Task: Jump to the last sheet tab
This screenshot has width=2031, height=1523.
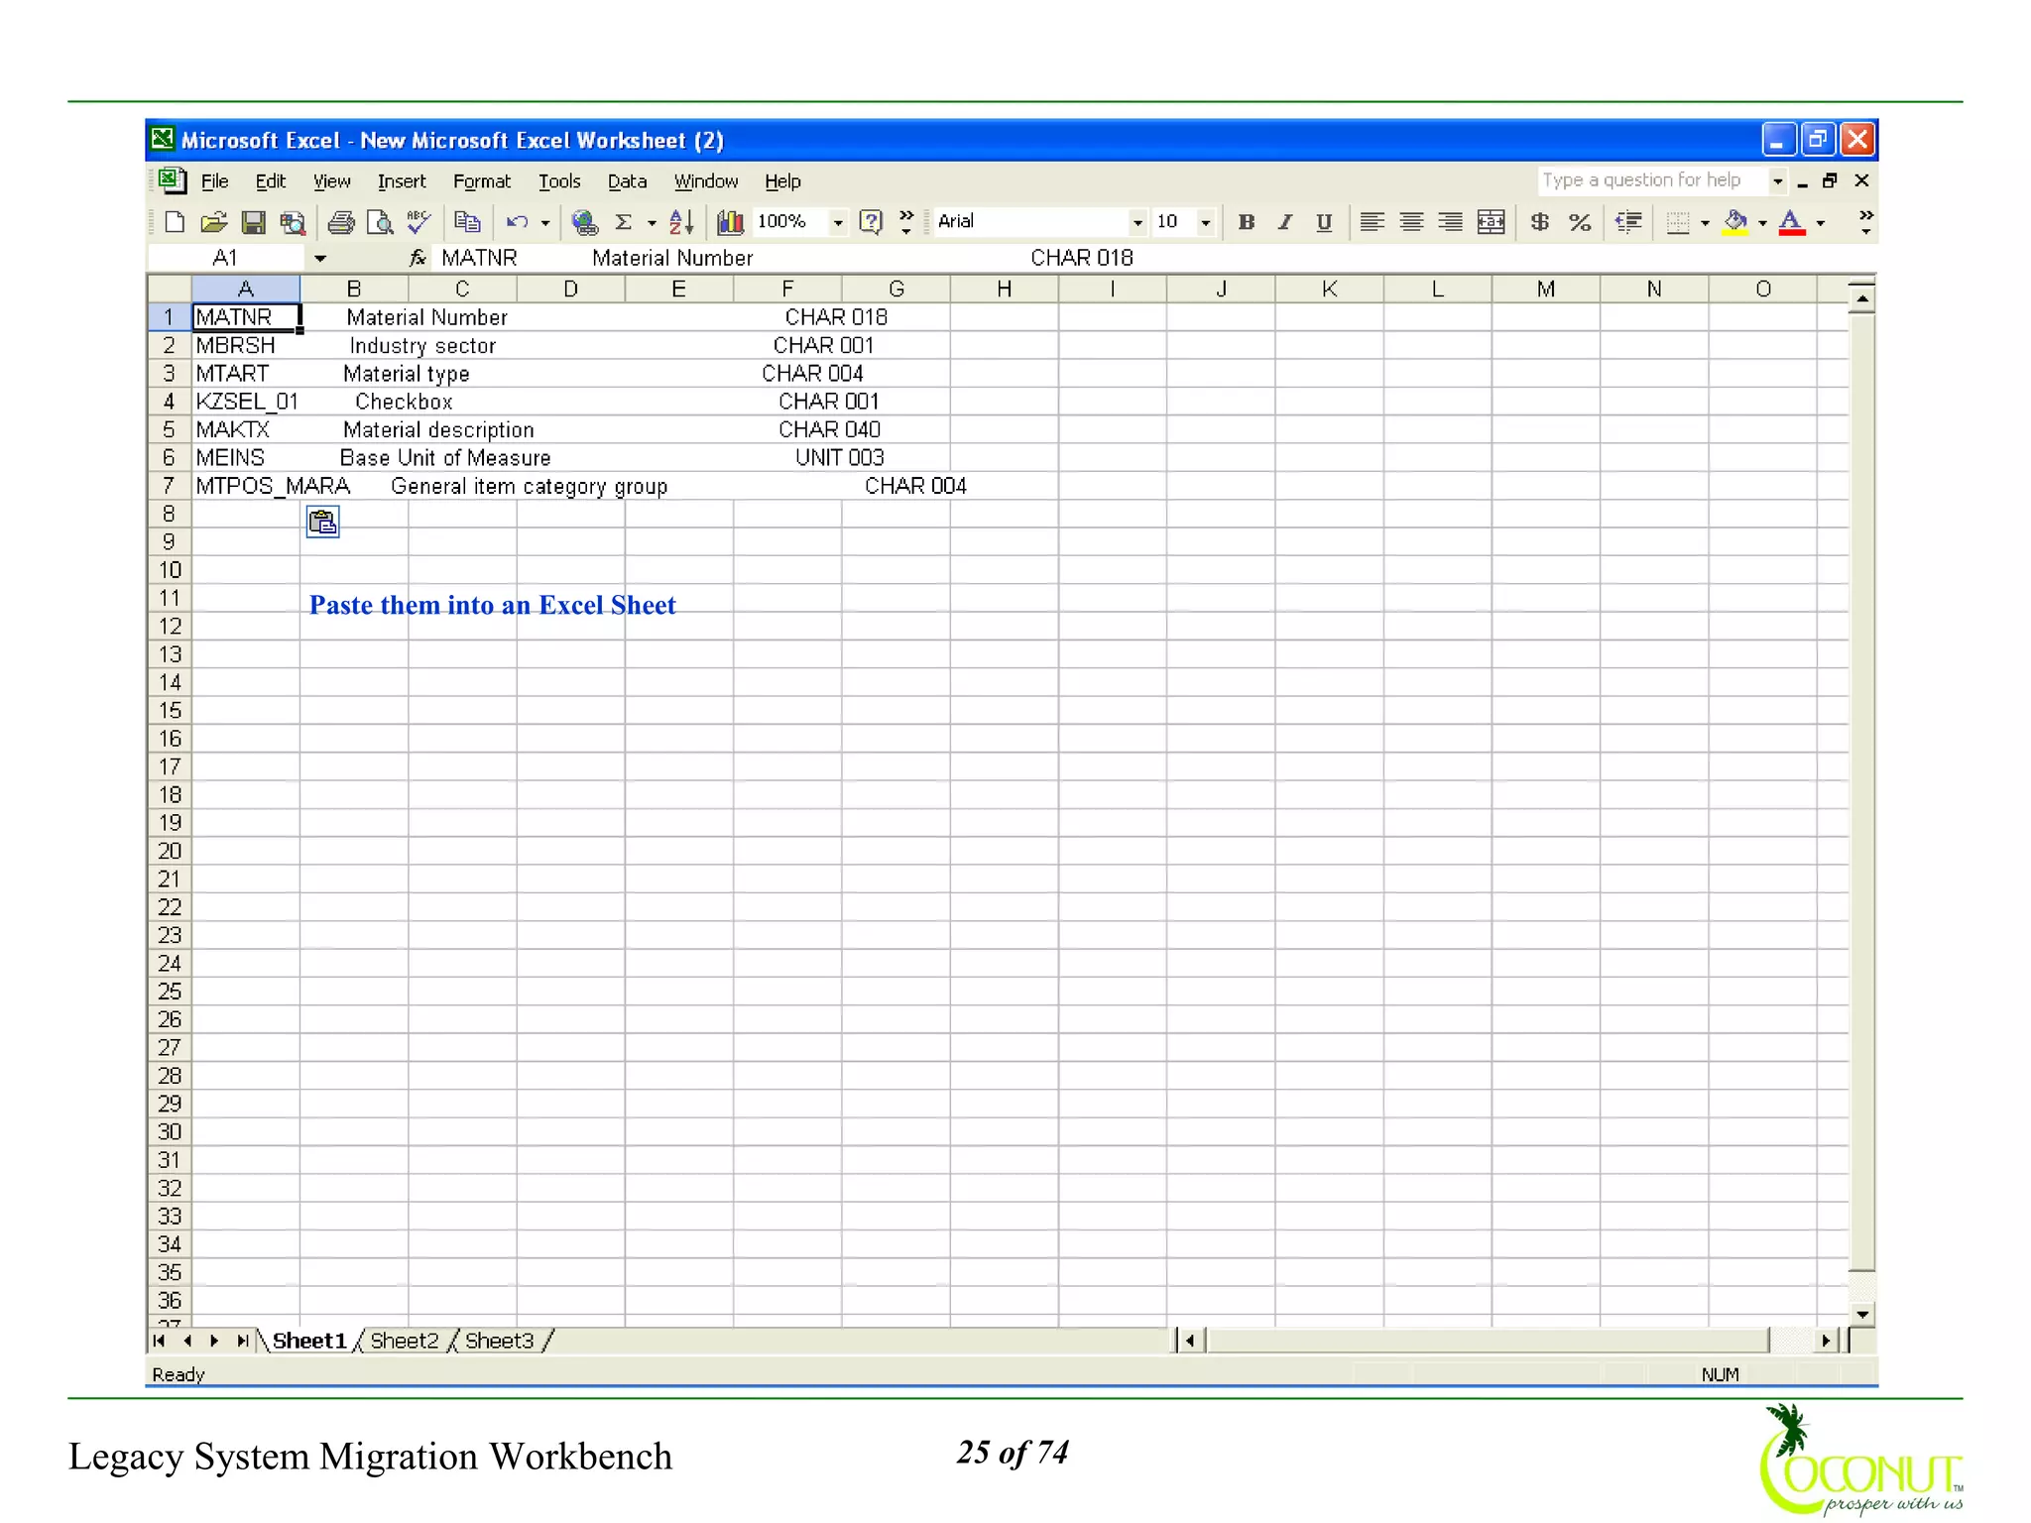Action: coord(242,1341)
